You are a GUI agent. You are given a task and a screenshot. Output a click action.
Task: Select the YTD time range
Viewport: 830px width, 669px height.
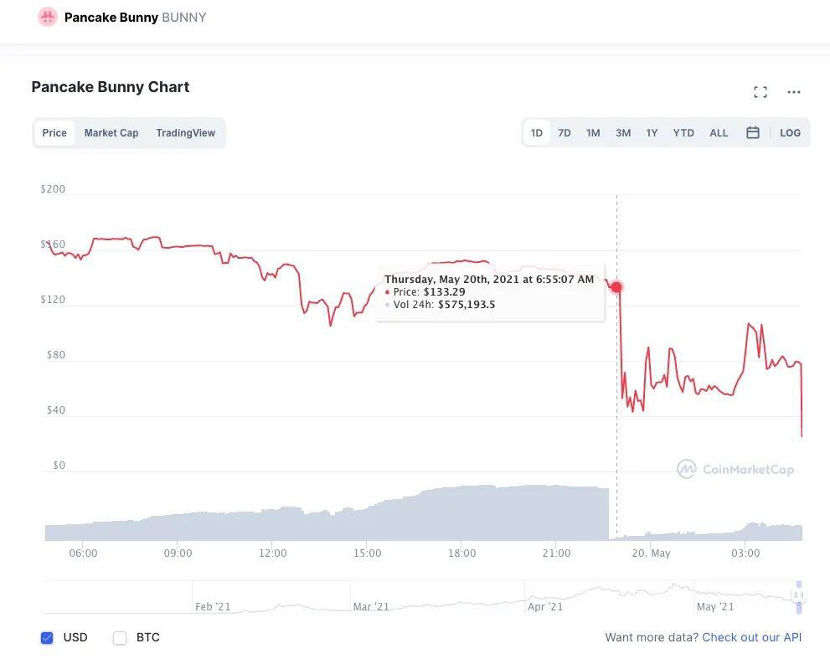[x=683, y=133]
